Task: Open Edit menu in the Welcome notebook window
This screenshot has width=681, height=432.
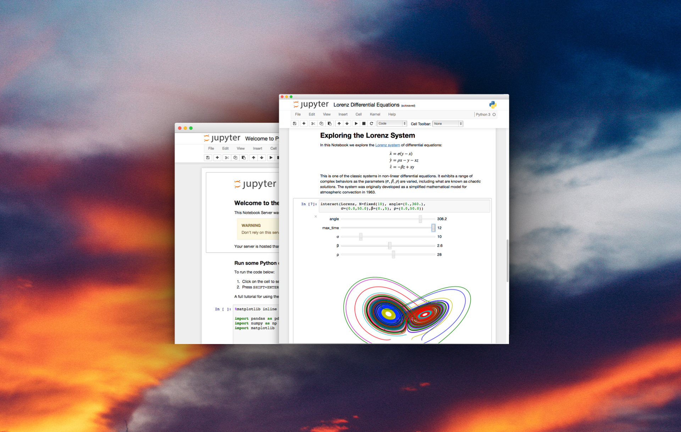Action: [x=225, y=148]
